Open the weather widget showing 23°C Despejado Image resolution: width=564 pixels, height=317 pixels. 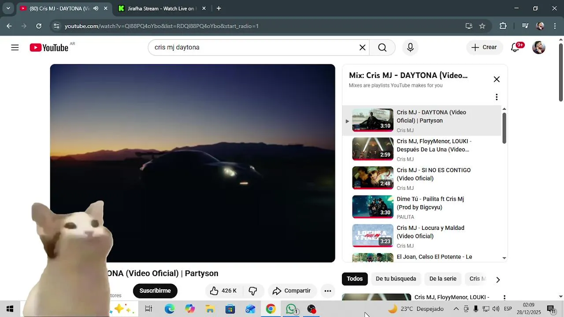(x=416, y=309)
